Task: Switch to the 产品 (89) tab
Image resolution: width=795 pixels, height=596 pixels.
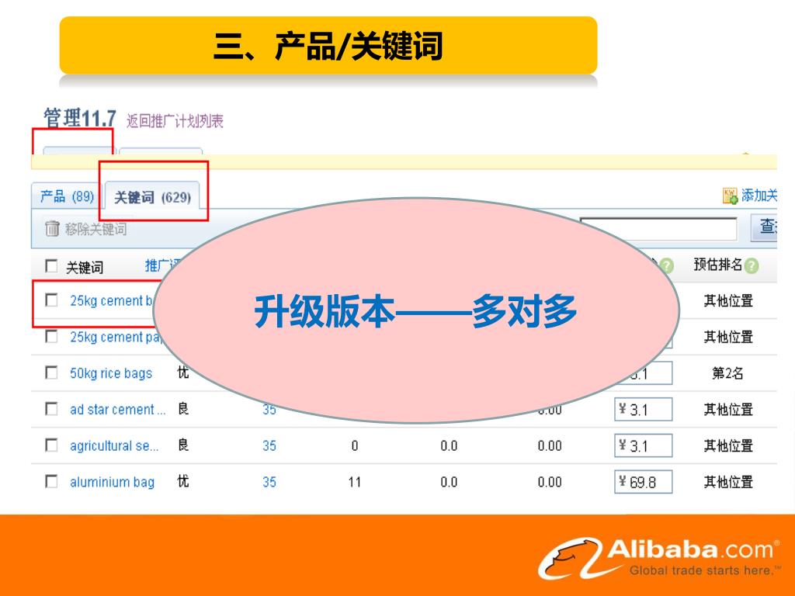Action: pyautogui.click(x=67, y=196)
